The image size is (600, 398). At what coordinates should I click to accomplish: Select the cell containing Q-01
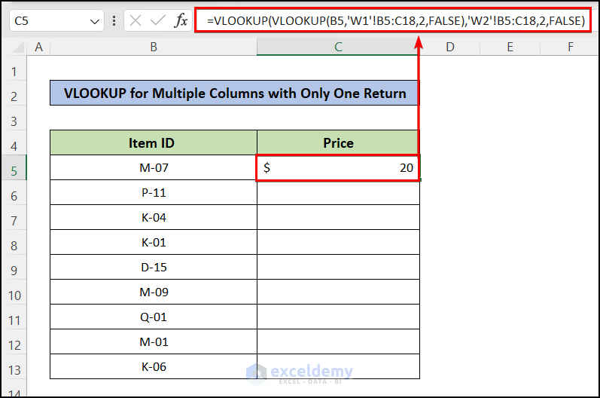154,317
